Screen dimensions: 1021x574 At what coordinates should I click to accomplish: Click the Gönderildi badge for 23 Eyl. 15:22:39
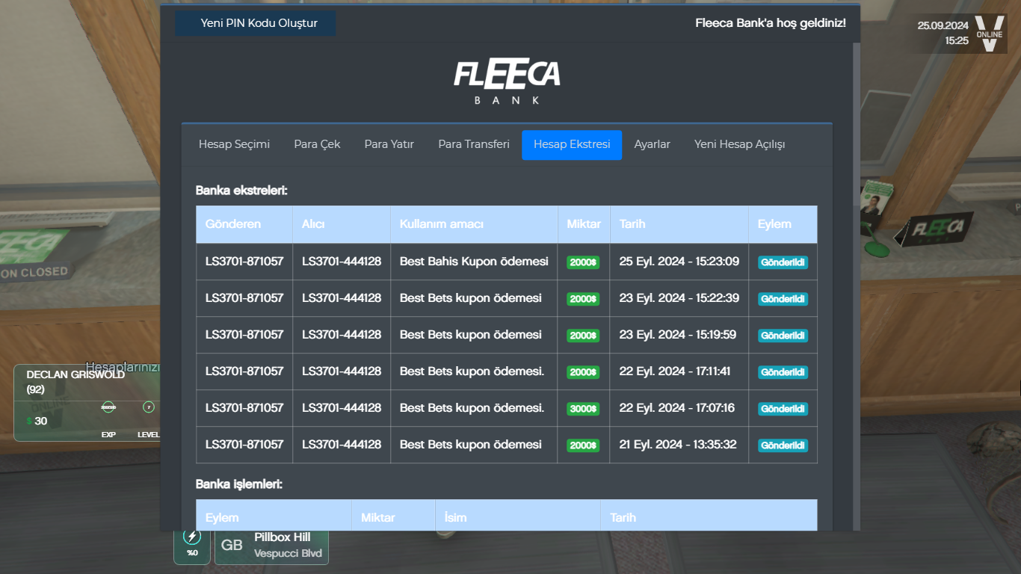pos(783,299)
